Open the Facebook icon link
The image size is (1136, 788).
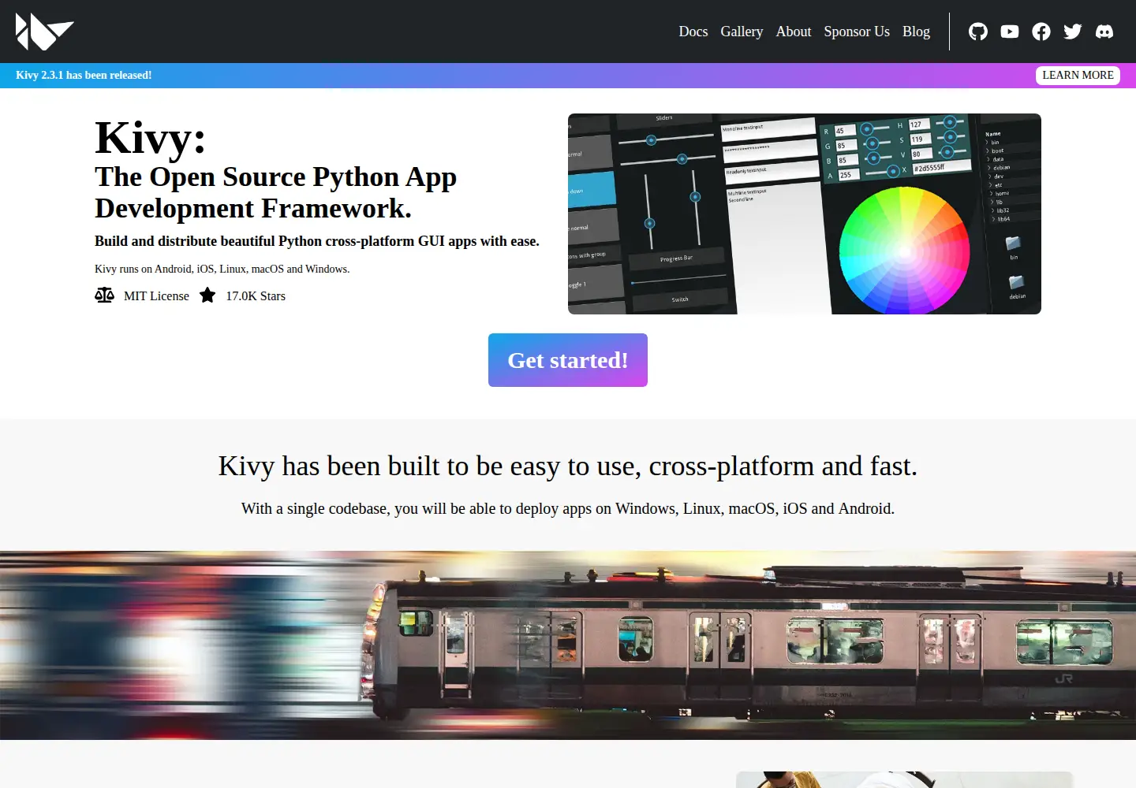1041,32
